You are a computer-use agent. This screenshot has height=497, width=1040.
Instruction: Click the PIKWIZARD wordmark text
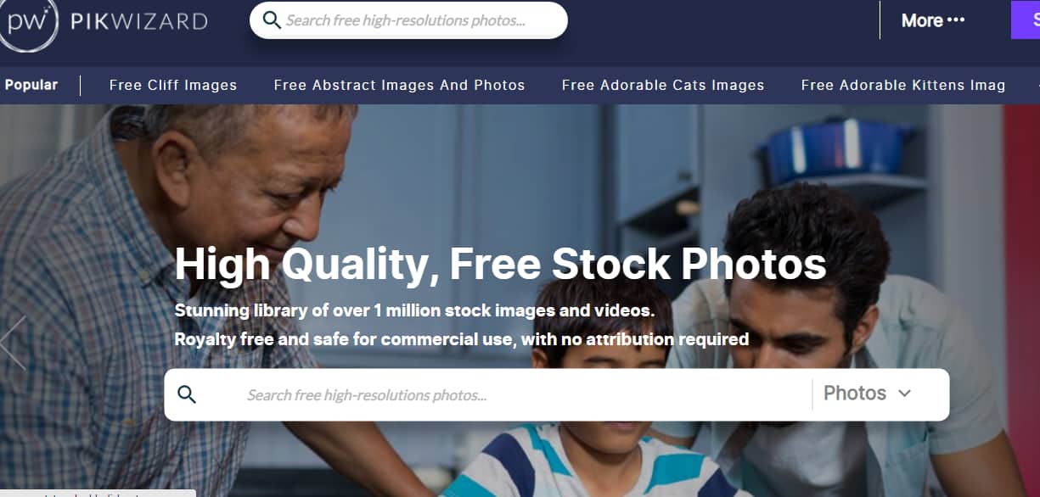click(138, 21)
